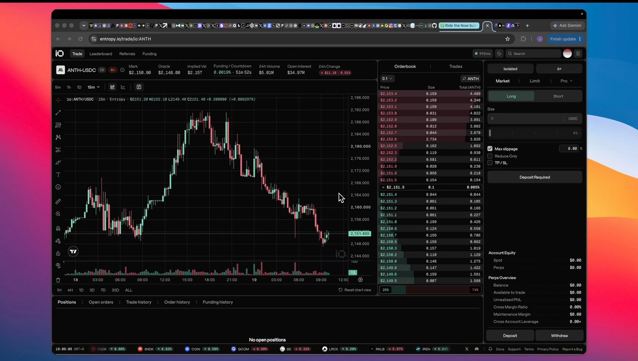Open the hamburger menu in the header
The height and width of the screenshot is (361, 638).
click(578, 54)
